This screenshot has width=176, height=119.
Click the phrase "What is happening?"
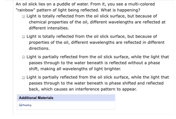(120, 10)
